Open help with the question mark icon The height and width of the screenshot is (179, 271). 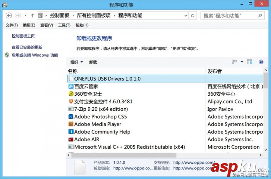pyautogui.click(x=261, y=62)
